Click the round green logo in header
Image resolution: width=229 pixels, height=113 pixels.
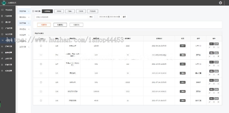click(4, 3)
